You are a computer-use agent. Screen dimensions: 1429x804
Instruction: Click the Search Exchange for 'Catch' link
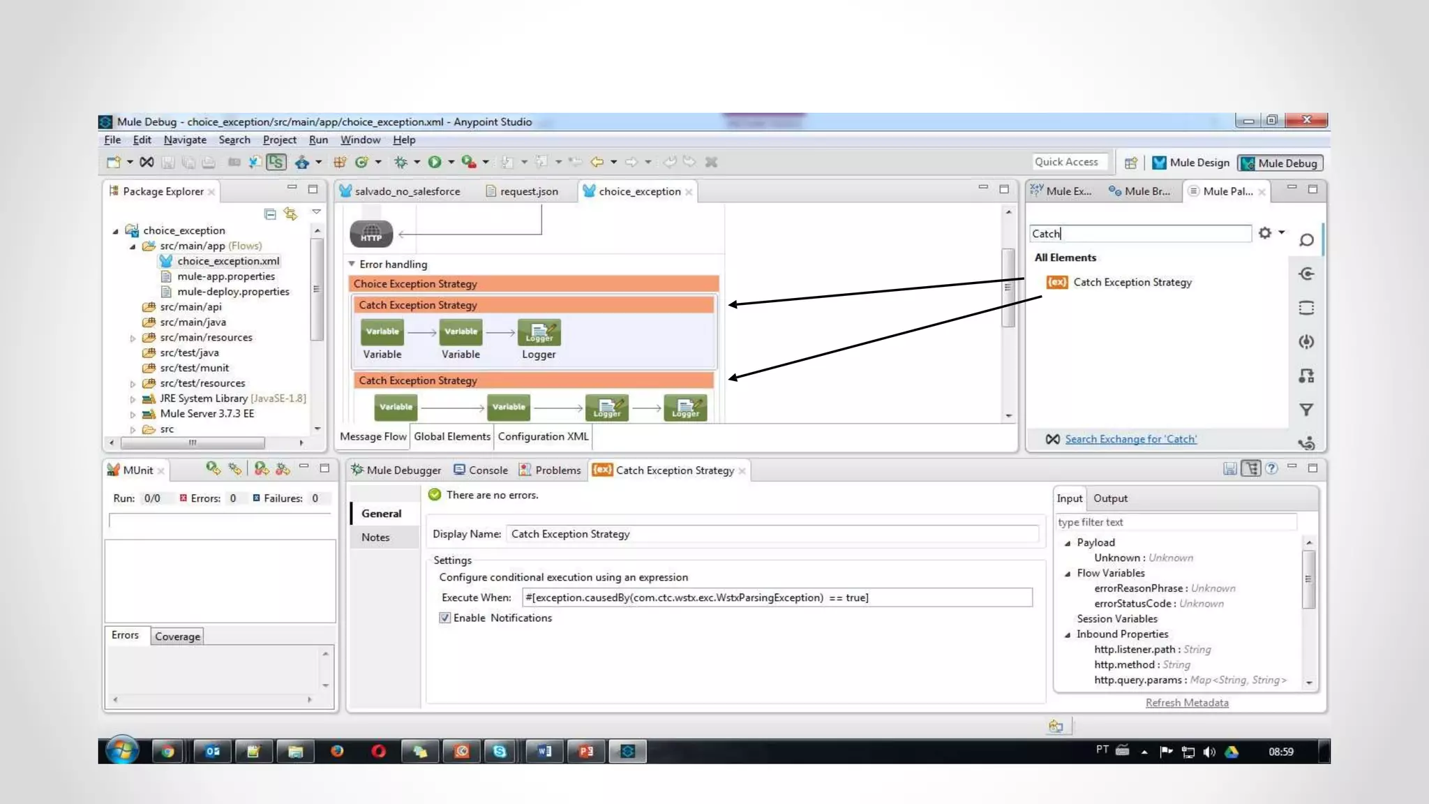1130,439
